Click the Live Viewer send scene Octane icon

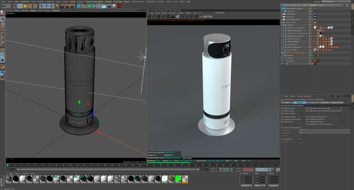pyautogui.click(x=149, y=17)
